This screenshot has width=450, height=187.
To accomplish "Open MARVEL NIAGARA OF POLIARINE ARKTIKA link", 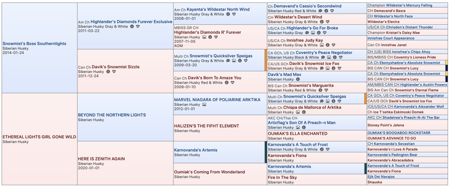I will coord(217,100).
